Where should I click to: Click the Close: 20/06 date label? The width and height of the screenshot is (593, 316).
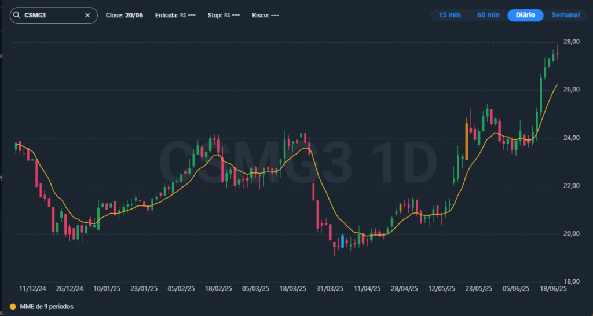point(125,16)
